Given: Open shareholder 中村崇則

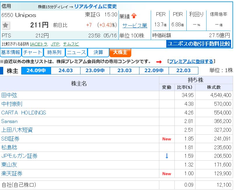Looking at the screenshot, I should point(12,104).
